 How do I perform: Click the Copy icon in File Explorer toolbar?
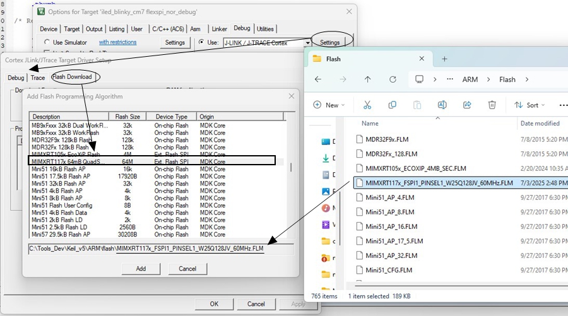point(392,105)
